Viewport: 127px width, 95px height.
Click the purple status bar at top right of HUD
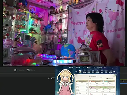pyautogui.click(x=102, y=67)
